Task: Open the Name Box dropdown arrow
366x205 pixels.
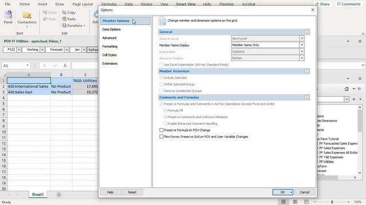Action: pos(27,65)
